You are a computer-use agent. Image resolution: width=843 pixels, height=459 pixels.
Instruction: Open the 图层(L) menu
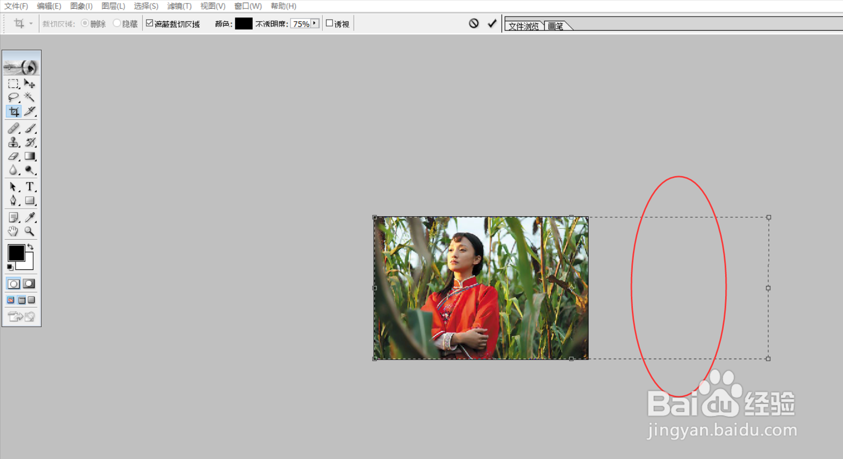pyautogui.click(x=113, y=6)
